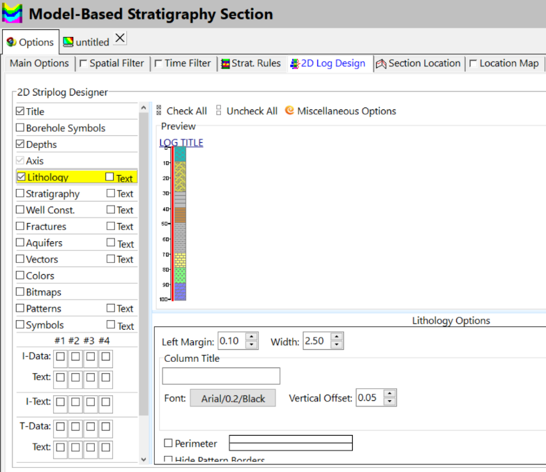Toggle the Perimeter checkbox
The height and width of the screenshot is (472, 546).
tap(168, 443)
